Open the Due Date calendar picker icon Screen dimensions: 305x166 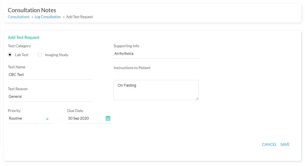click(108, 118)
